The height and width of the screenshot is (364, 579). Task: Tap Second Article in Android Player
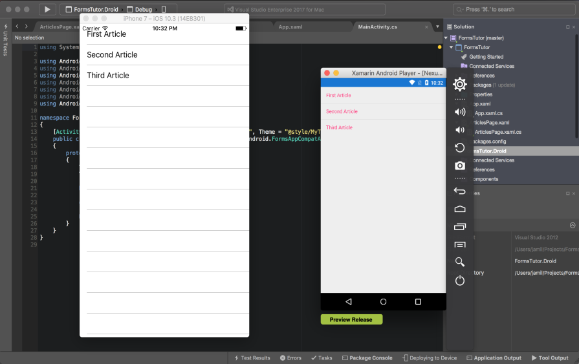tap(383, 111)
